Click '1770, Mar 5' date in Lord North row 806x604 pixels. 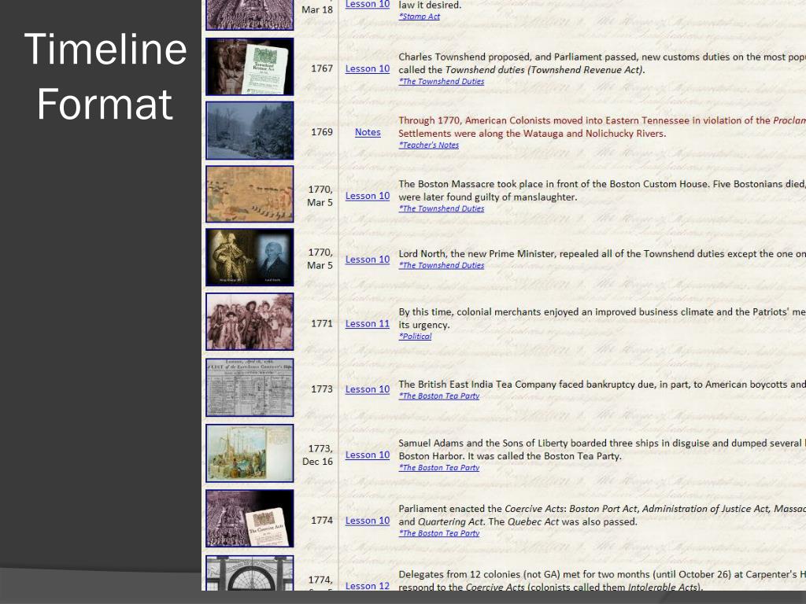[320, 259]
